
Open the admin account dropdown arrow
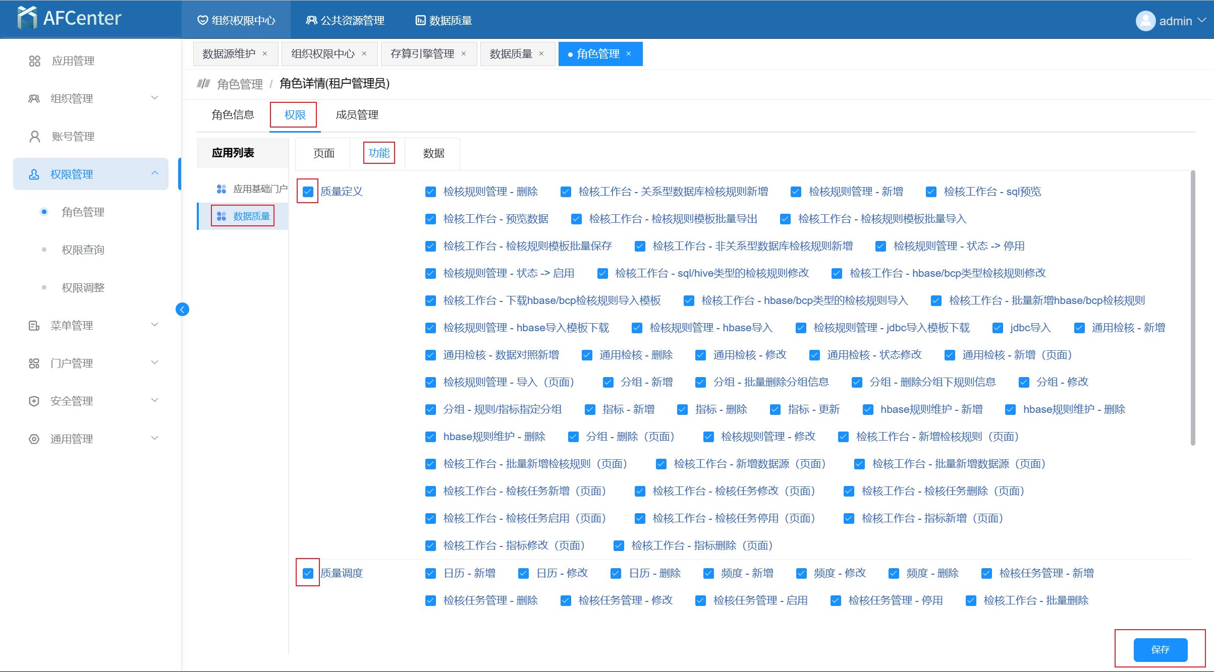[1202, 20]
